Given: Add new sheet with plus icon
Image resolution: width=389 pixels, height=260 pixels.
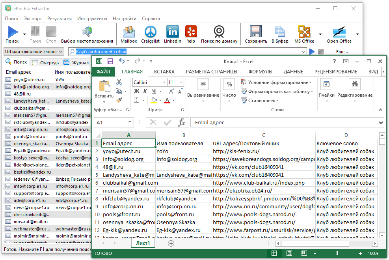Looking at the screenshot, I should 171,243.
